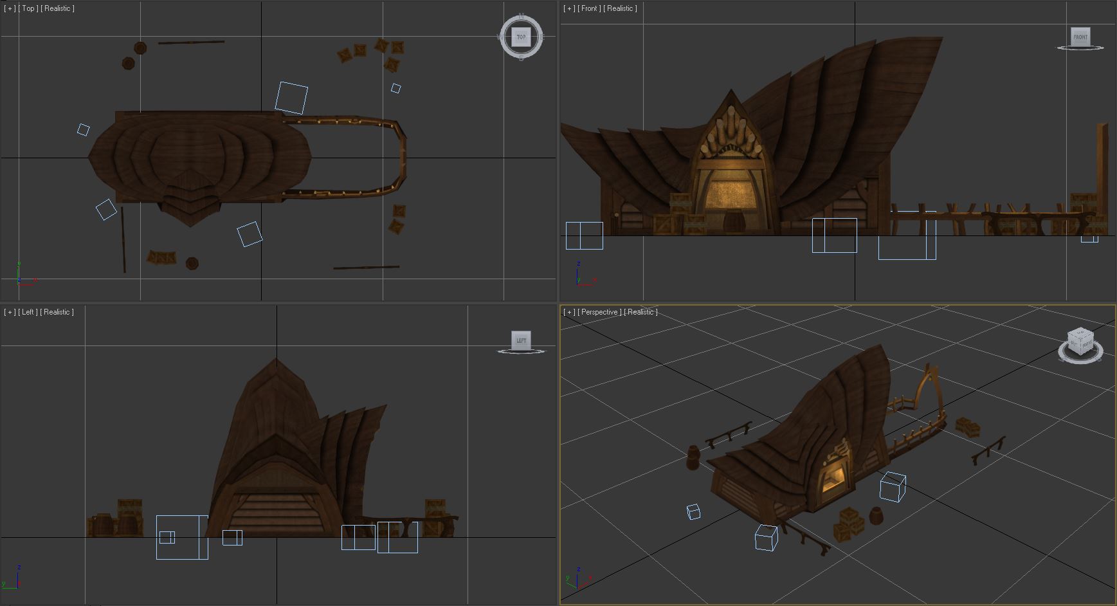Open the [Realistic] shading menu in the Top viewport

tap(58, 8)
